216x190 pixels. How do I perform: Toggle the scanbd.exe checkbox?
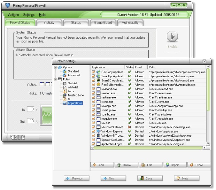(x=93, y=114)
